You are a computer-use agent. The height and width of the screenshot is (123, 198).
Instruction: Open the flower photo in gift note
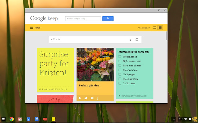[95, 64]
